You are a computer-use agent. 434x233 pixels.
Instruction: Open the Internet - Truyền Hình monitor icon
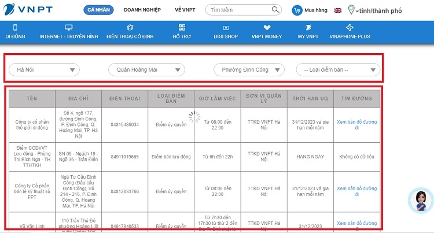point(69,27)
